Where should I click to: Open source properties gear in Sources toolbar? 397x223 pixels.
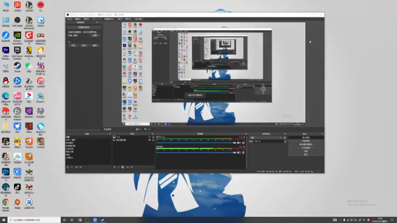123,167
